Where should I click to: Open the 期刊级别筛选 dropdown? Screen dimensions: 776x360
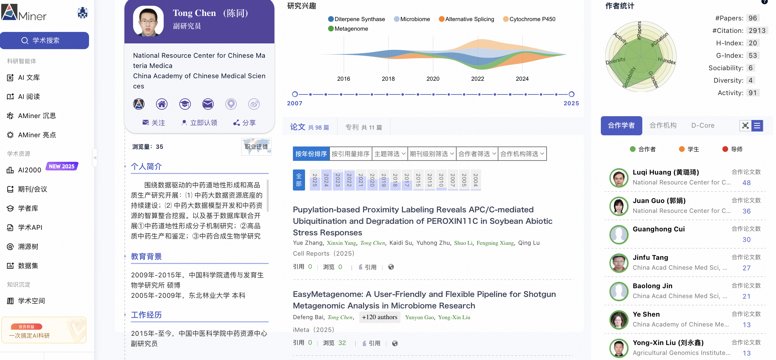(432, 154)
